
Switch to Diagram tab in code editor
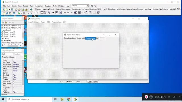point(95,82)
